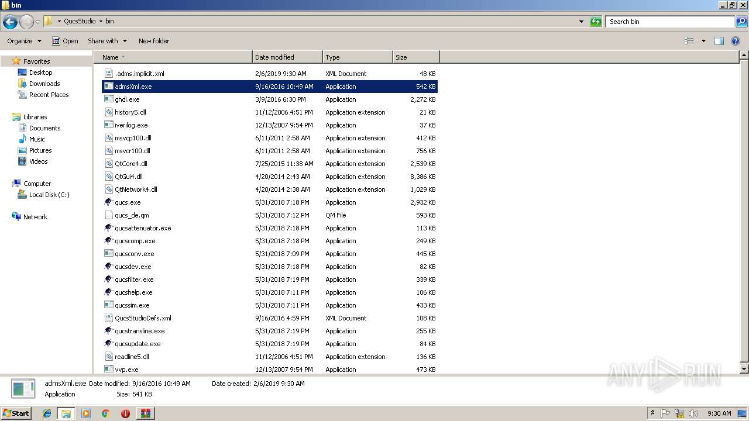The width and height of the screenshot is (749, 421).
Task: Sort by Date modified column header
Action: (x=287, y=57)
